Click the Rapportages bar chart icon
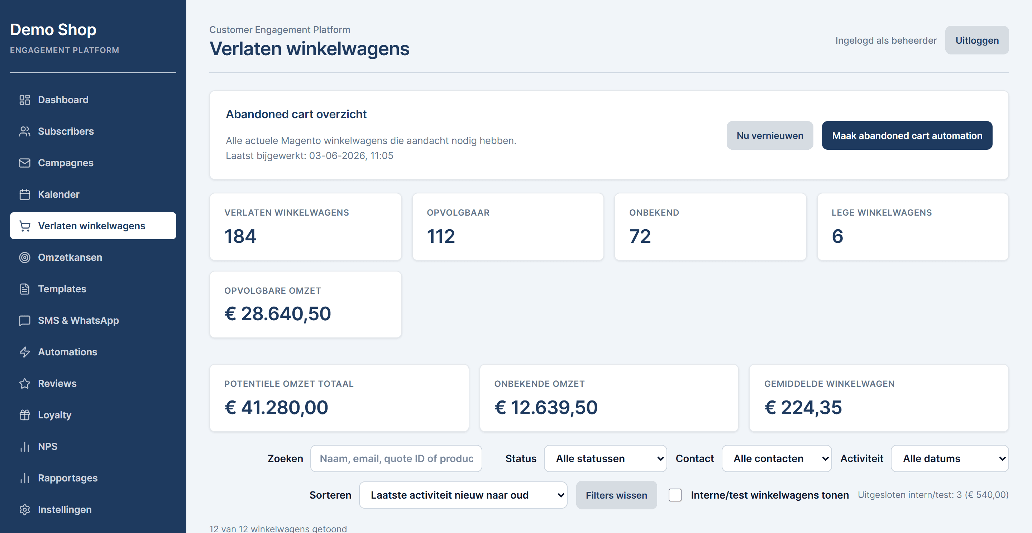The image size is (1032, 533). click(24, 478)
